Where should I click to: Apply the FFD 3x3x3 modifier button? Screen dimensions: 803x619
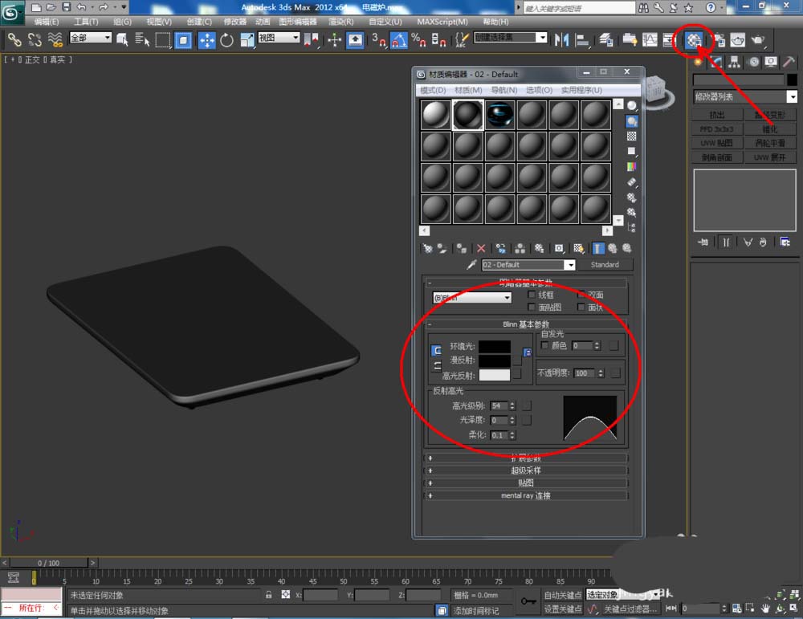tap(717, 129)
